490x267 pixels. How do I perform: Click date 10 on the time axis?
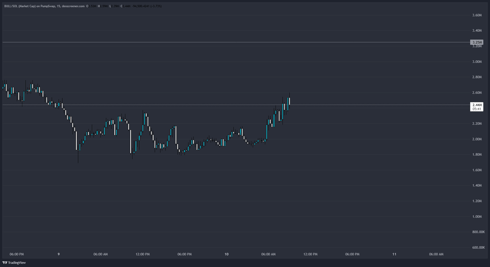click(x=227, y=254)
